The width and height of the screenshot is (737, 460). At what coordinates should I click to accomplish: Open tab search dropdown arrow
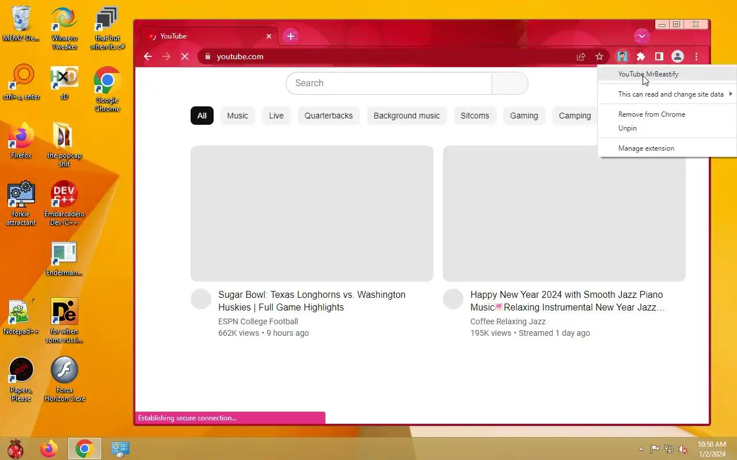tap(641, 36)
